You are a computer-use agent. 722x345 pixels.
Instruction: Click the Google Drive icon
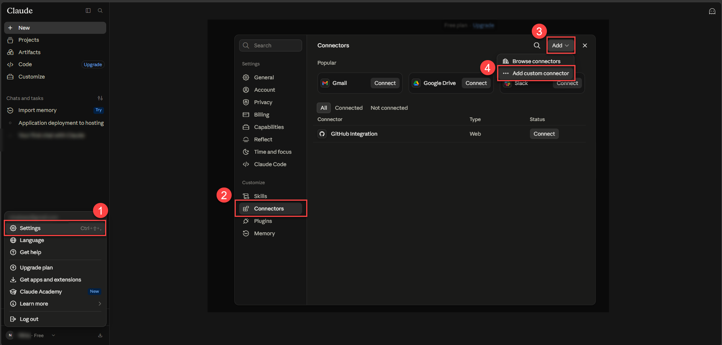pyautogui.click(x=416, y=83)
